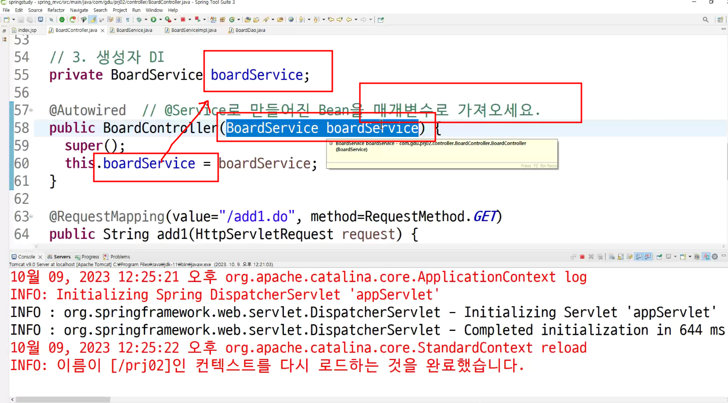Click Remove All Terminated Launches icon
Viewport: 728px width, 403px height.
click(600, 257)
